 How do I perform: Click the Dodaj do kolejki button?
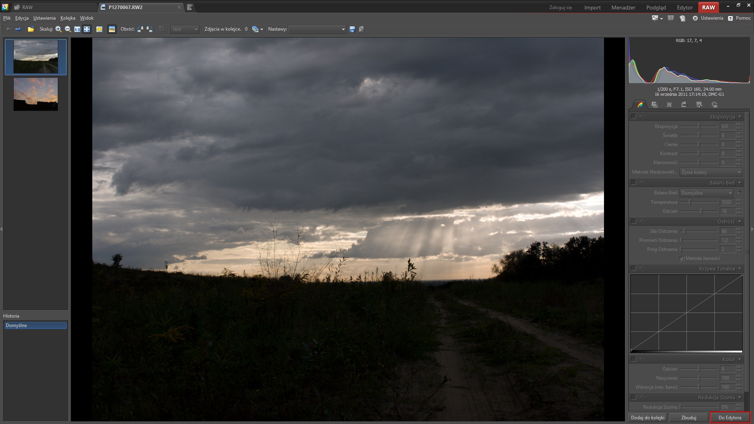pyautogui.click(x=648, y=417)
